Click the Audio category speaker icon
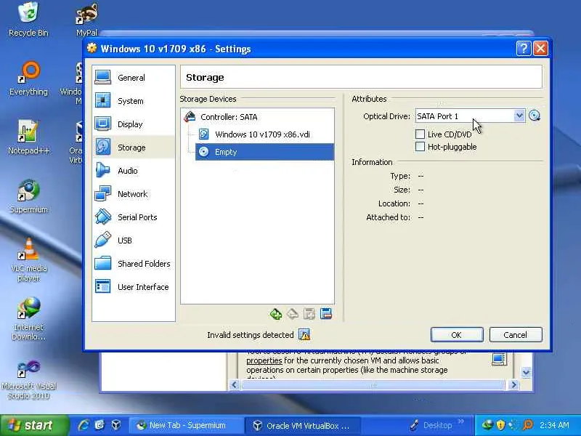 102,171
